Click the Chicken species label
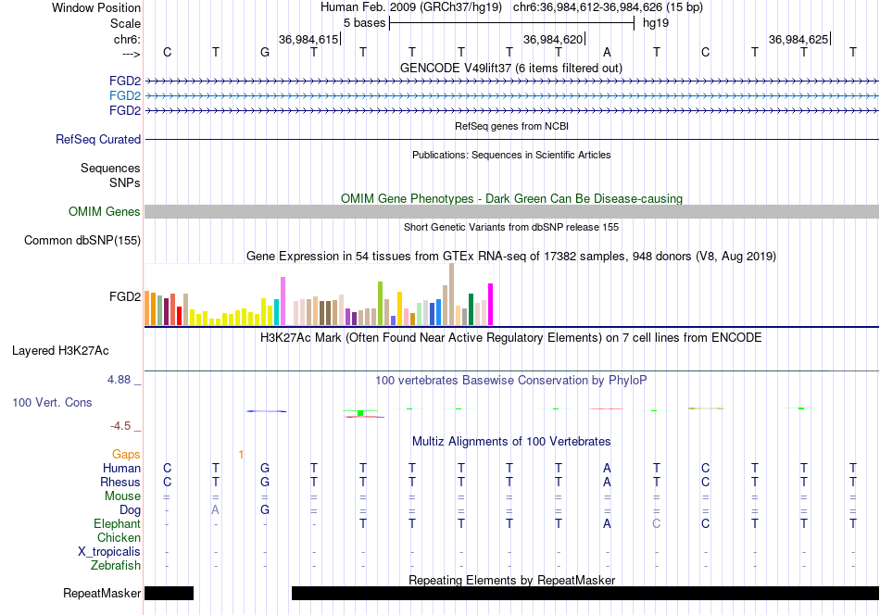Image resolution: width=880 pixels, height=615 pixels. pos(119,537)
